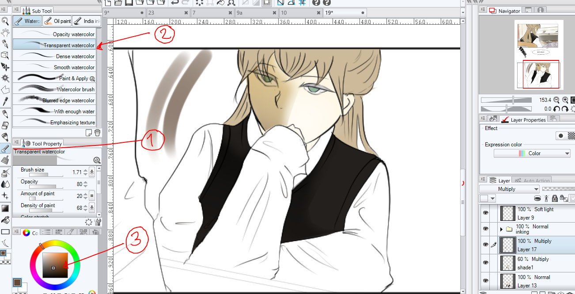Select the Zoom magnifier tool
Screen dimensions: 575x294
pos(5,21)
